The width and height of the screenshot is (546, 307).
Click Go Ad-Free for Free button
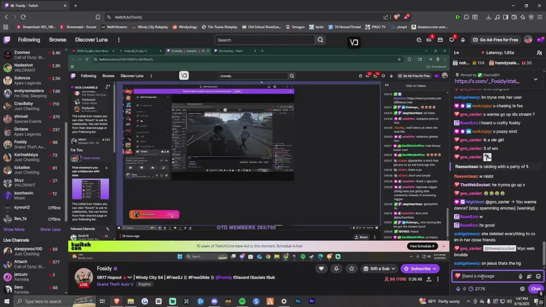(x=495, y=40)
